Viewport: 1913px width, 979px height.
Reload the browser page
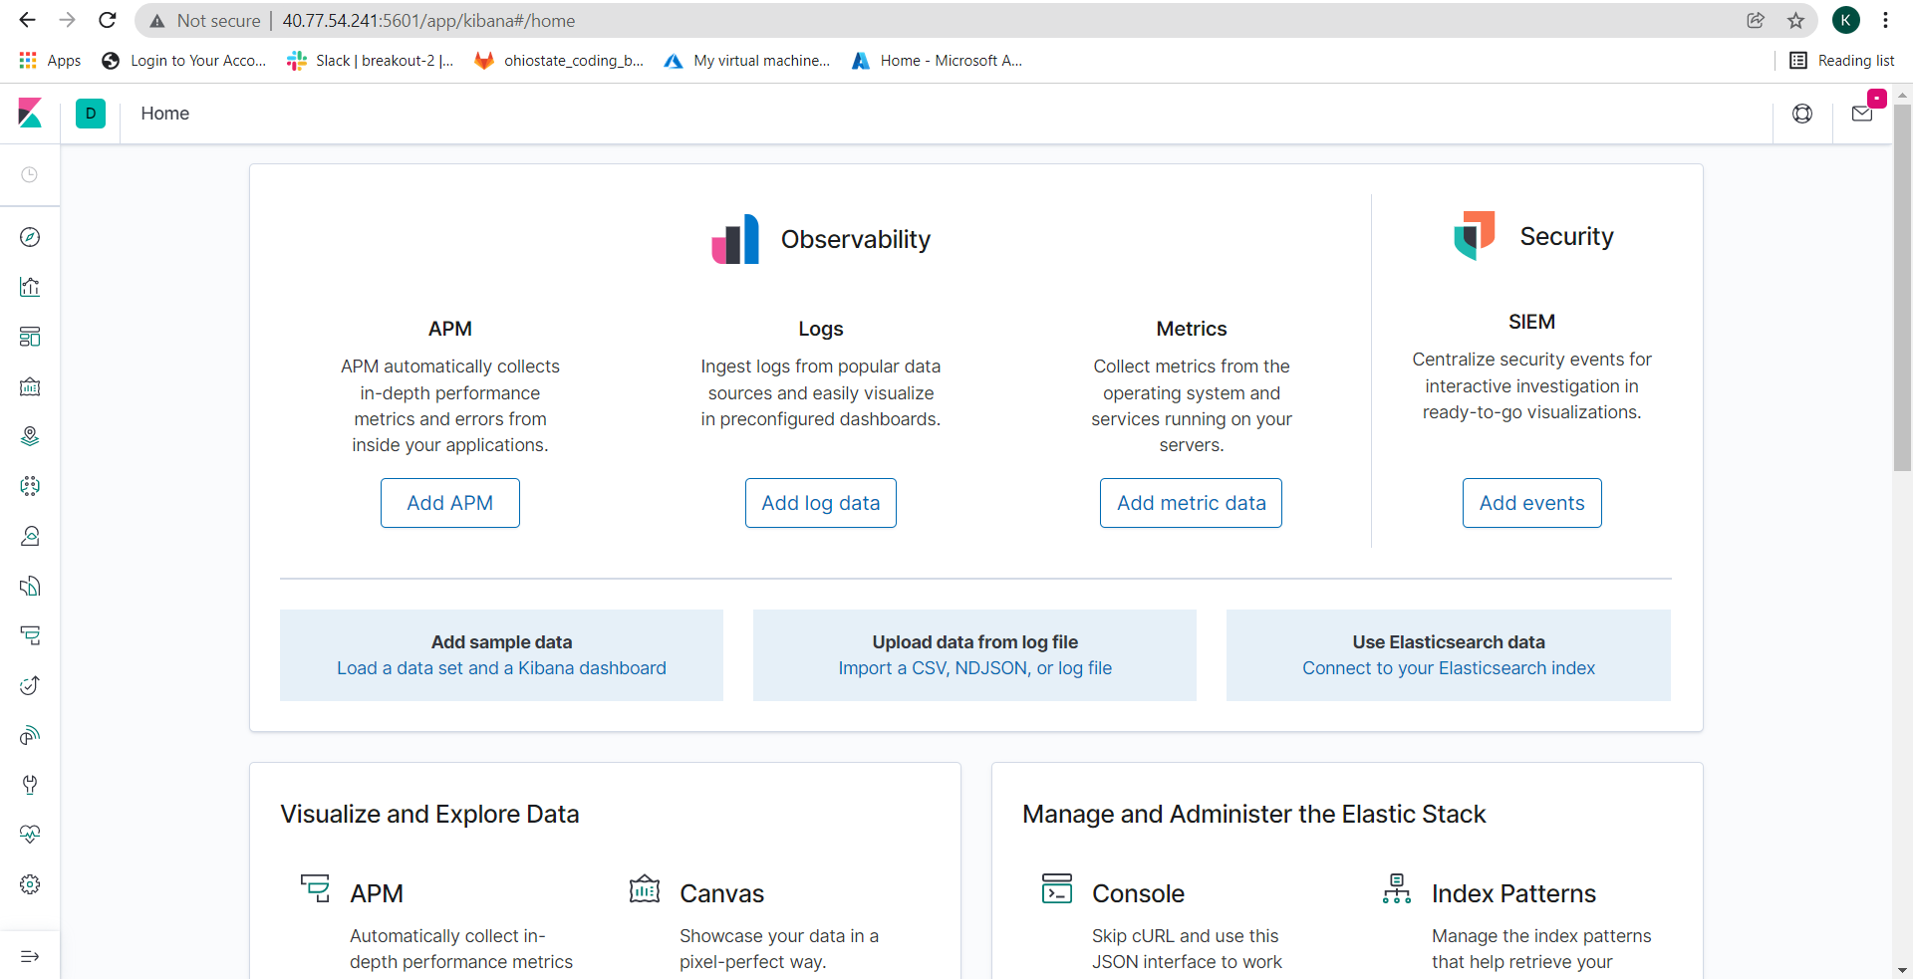[x=108, y=20]
